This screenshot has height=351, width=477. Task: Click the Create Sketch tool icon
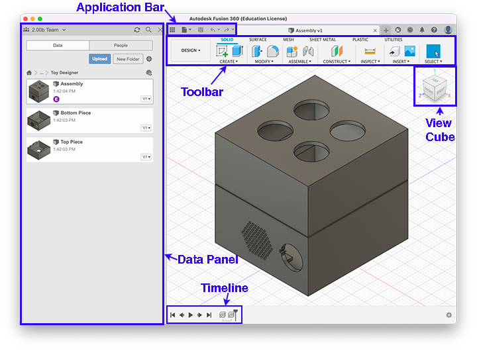222,51
